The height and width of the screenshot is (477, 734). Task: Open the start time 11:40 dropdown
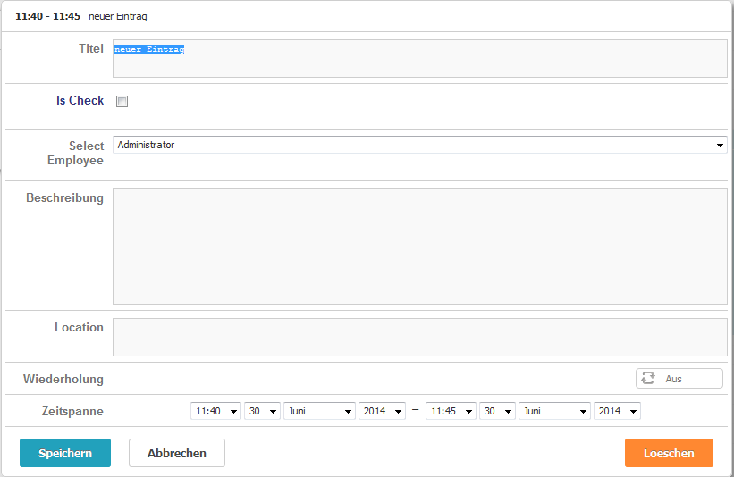tap(215, 411)
